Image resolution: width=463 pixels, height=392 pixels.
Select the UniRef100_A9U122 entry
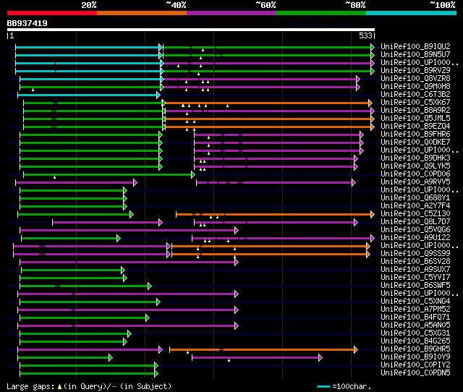[415, 238]
